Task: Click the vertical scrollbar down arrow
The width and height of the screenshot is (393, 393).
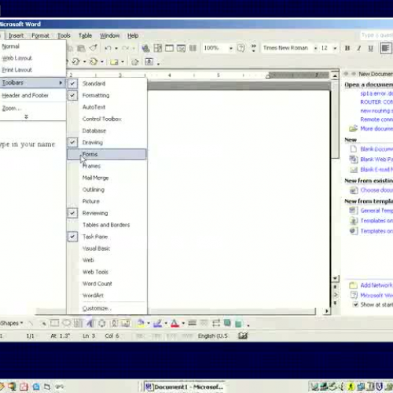Action: click(x=335, y=278)
